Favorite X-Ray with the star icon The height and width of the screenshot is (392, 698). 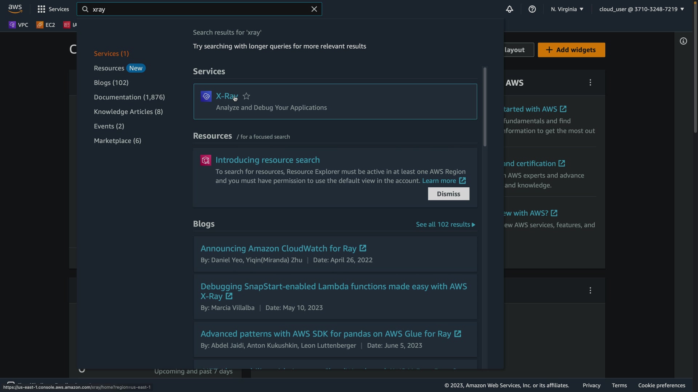pyautogui.click(x=246, y=96)
